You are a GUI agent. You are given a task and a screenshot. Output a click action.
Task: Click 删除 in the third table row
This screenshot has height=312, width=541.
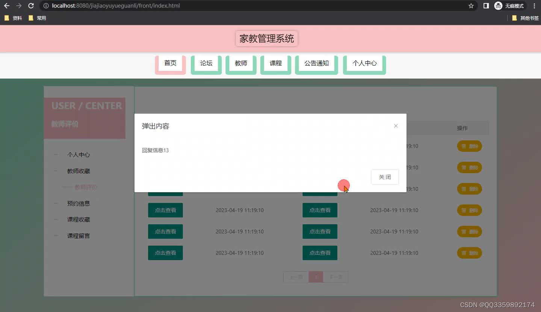[x=469, y=189]
